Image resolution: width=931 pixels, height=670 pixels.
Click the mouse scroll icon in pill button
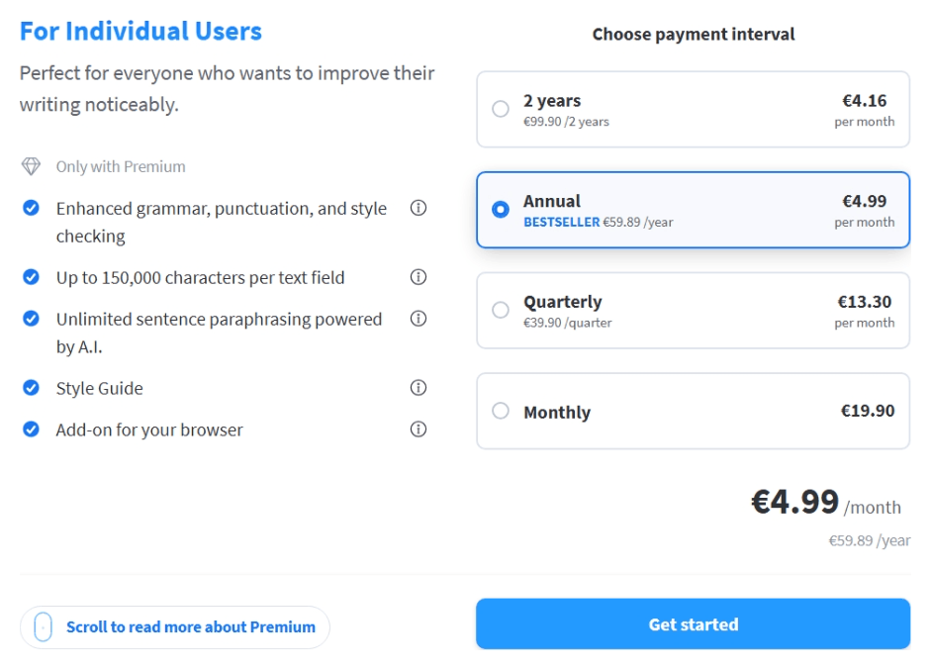[43, 626]
